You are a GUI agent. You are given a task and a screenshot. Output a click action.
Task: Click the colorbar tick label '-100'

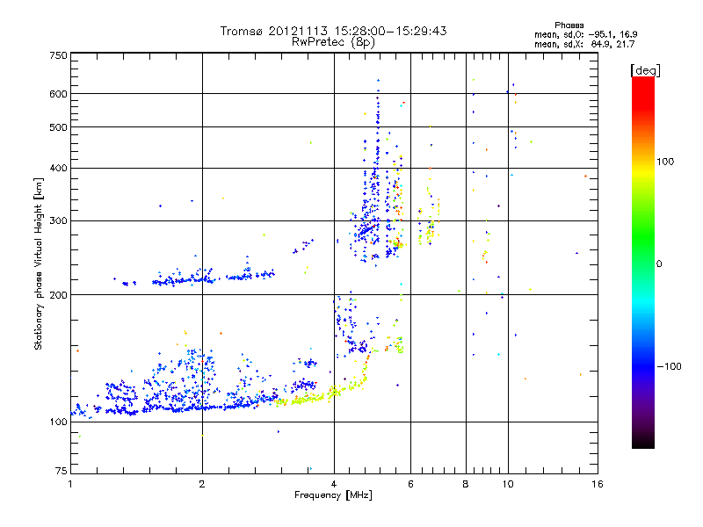670,366
